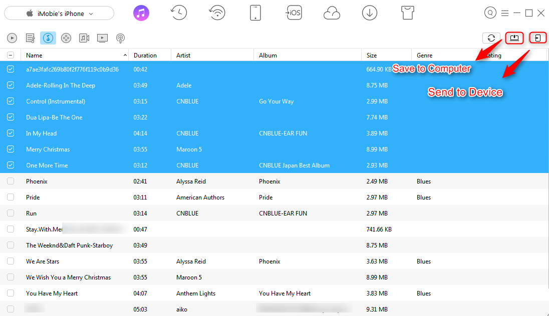549x316 pixels.
Task: Uncheck the Control (Instrumental) checkbox
Action: coord(11,101)
